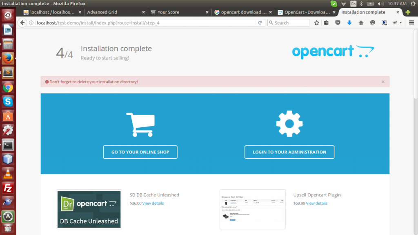Reload the page with the refresh icon
This screenshot has height=235, width=418.
pos(260,23)
